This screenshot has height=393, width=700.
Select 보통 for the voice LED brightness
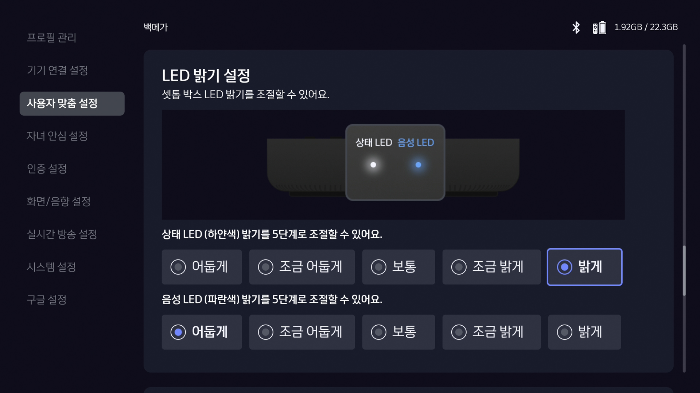[398, 332]
